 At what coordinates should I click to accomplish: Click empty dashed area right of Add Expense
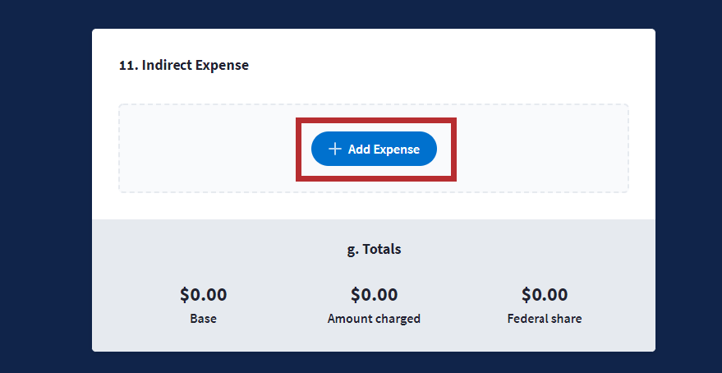tap(542, 149)
